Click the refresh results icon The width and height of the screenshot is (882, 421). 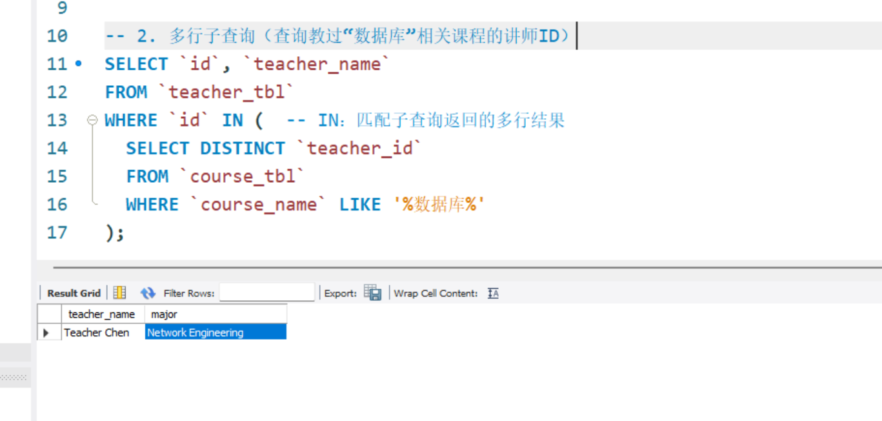[x=148, y=293]
